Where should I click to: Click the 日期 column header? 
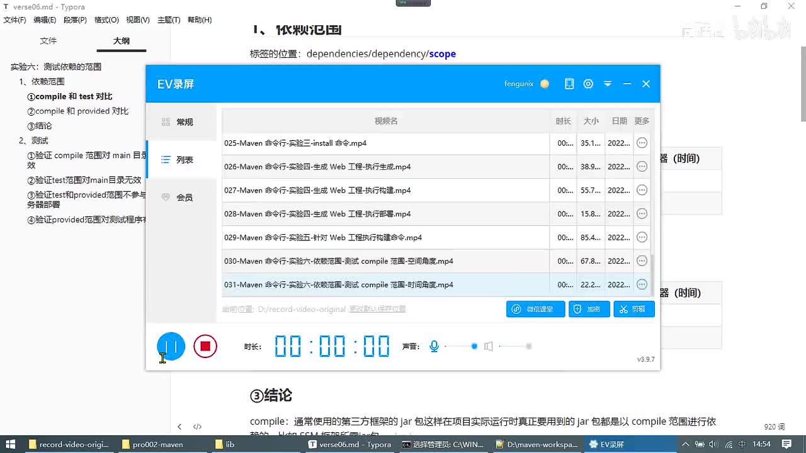(619, 121)
